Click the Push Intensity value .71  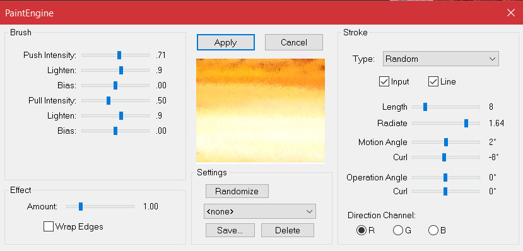(161, 55)
